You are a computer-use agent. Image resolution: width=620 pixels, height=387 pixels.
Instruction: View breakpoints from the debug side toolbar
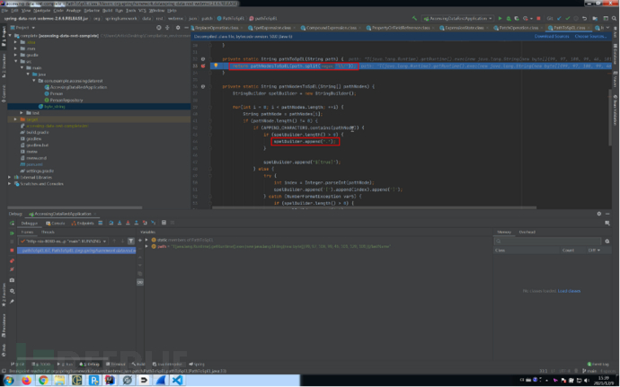coord(12,261)
